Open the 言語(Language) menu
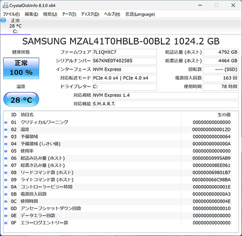 tap(140, 15)
